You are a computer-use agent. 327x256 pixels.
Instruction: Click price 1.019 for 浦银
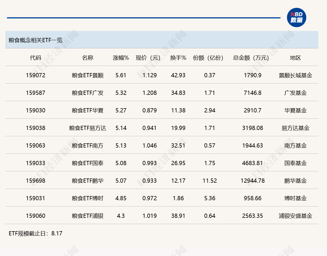point(150,216)
